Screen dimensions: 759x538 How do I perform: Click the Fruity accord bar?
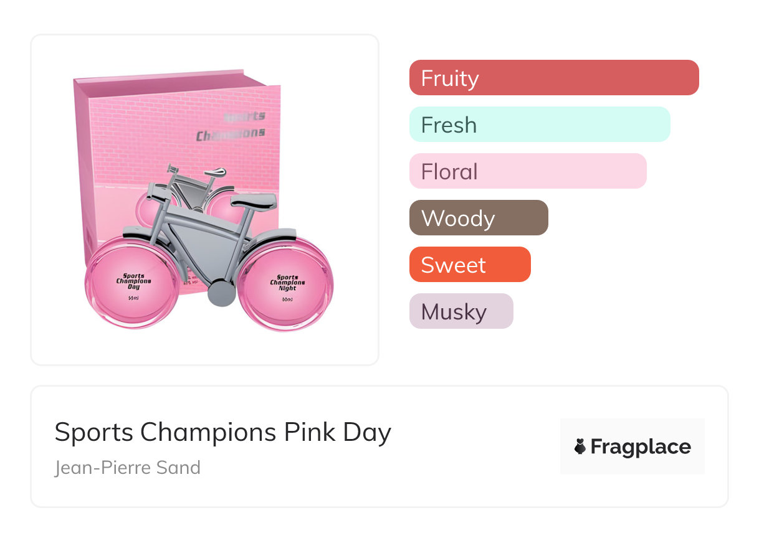(553, 78)
